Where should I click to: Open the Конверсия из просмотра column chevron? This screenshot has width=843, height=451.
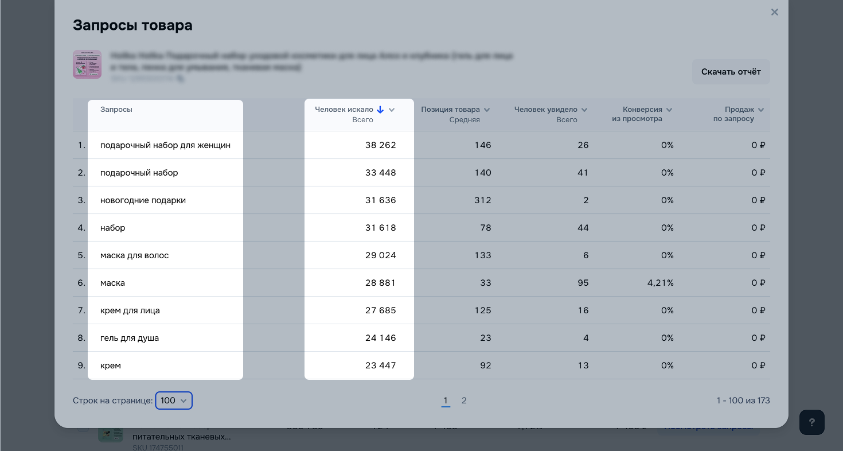pos(669,110)
